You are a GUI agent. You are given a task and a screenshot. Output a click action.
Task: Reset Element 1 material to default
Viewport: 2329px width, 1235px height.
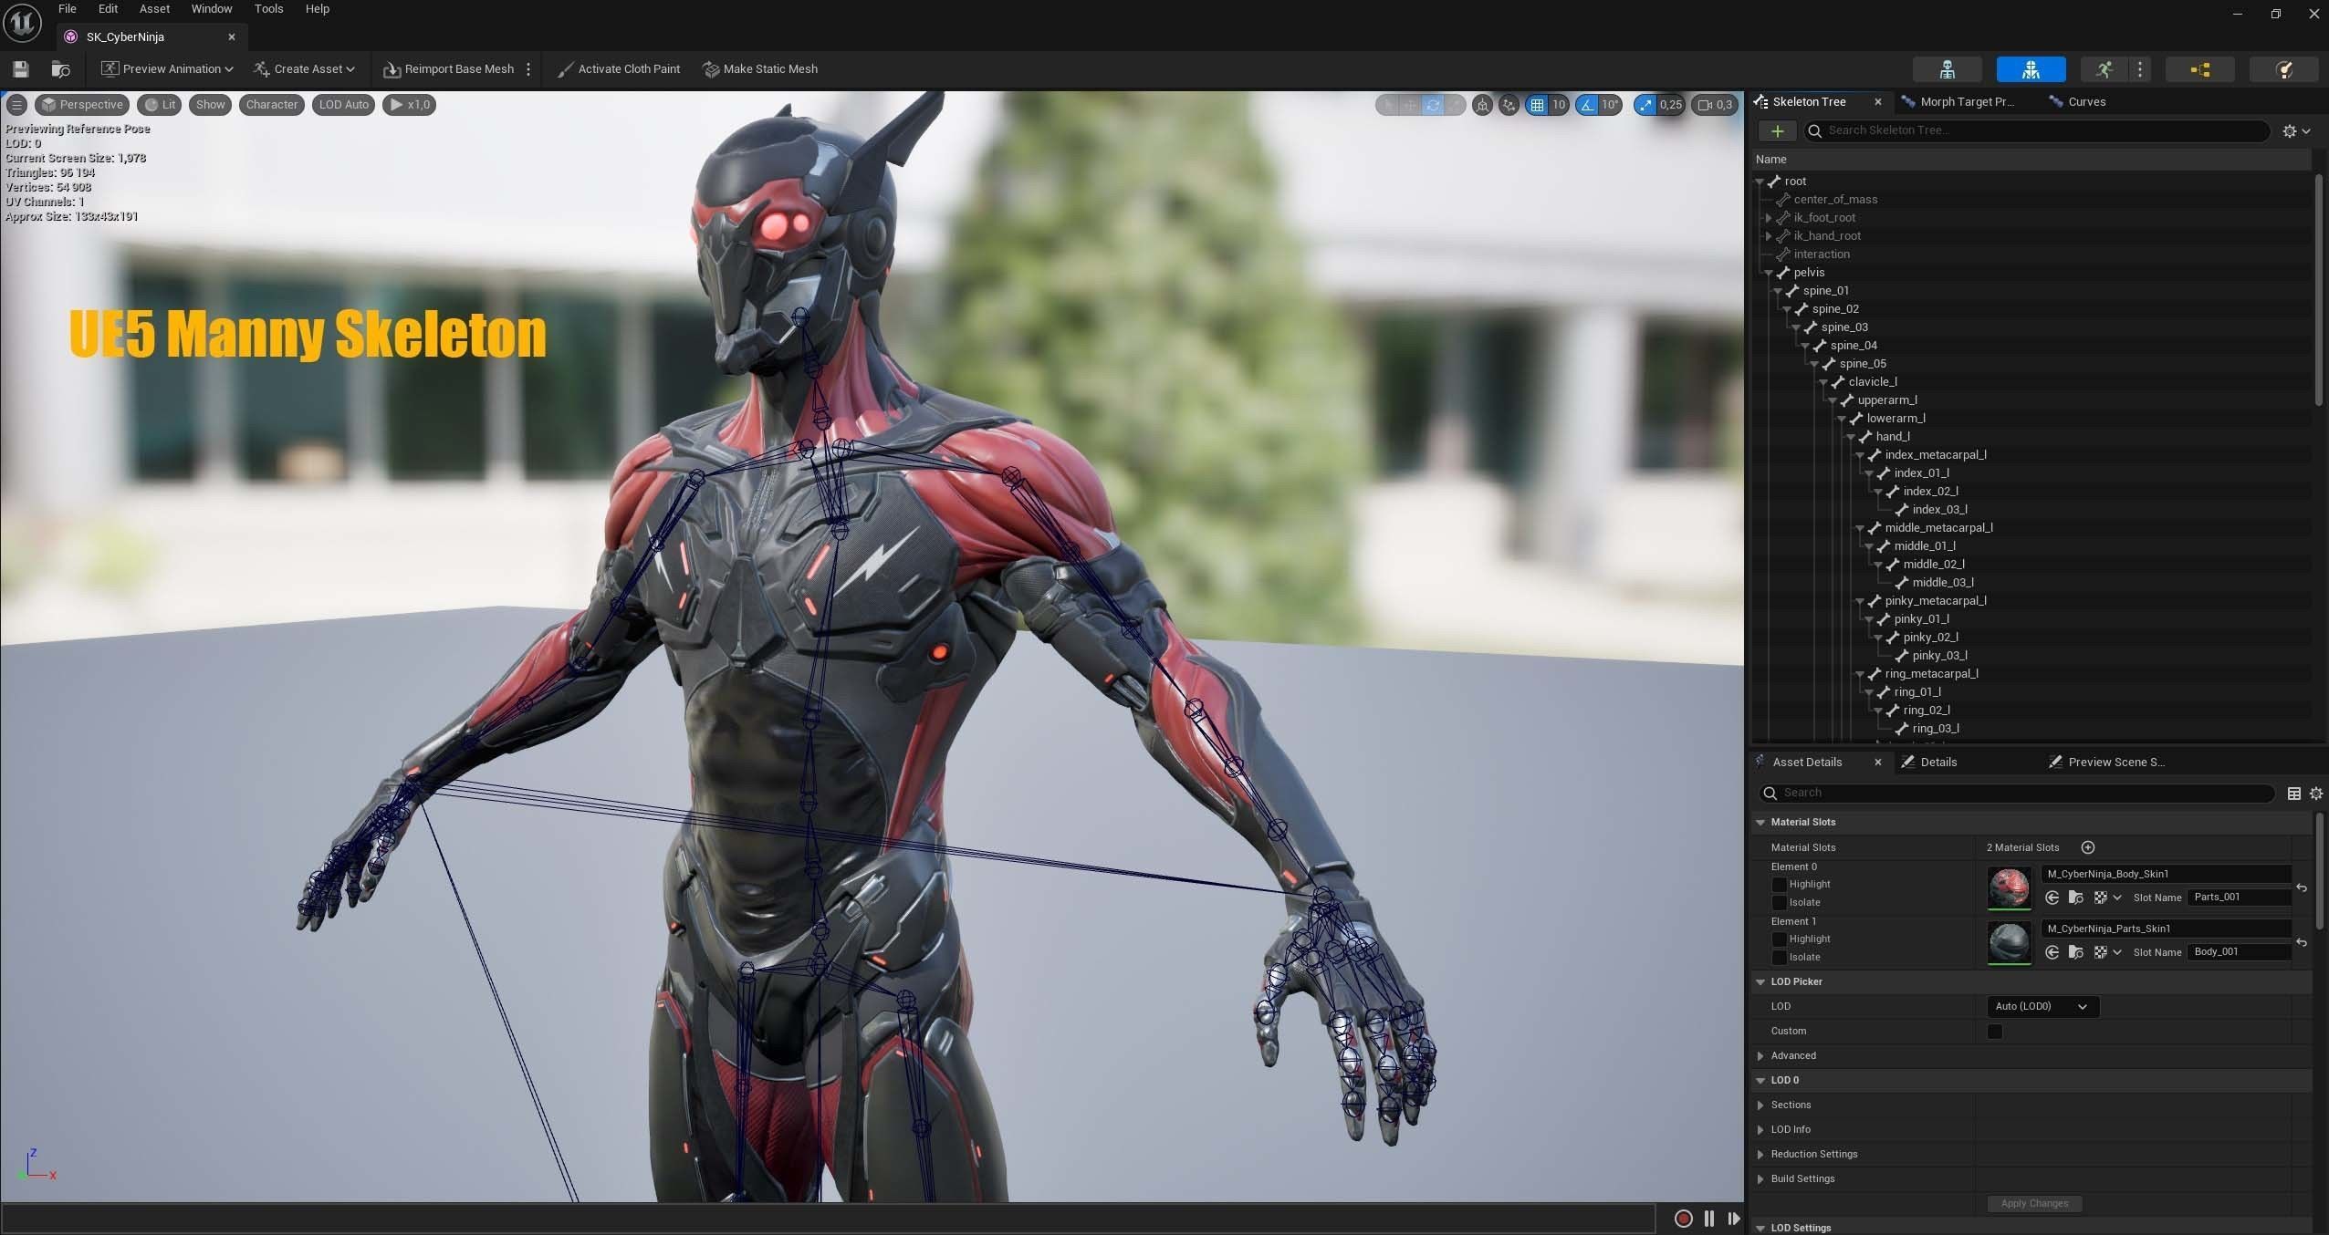[x=2302, y=942]
